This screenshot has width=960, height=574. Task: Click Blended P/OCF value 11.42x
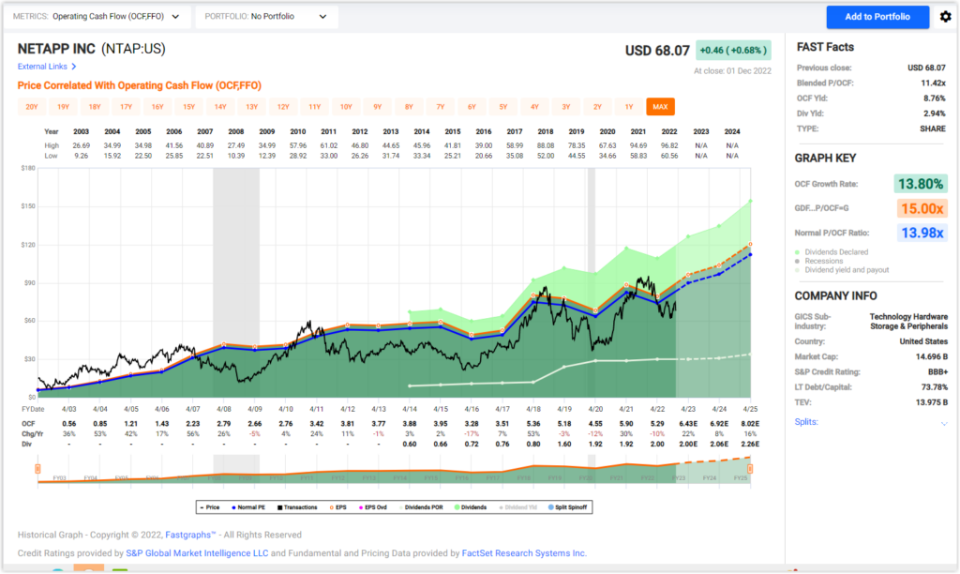tap(933, 83)
